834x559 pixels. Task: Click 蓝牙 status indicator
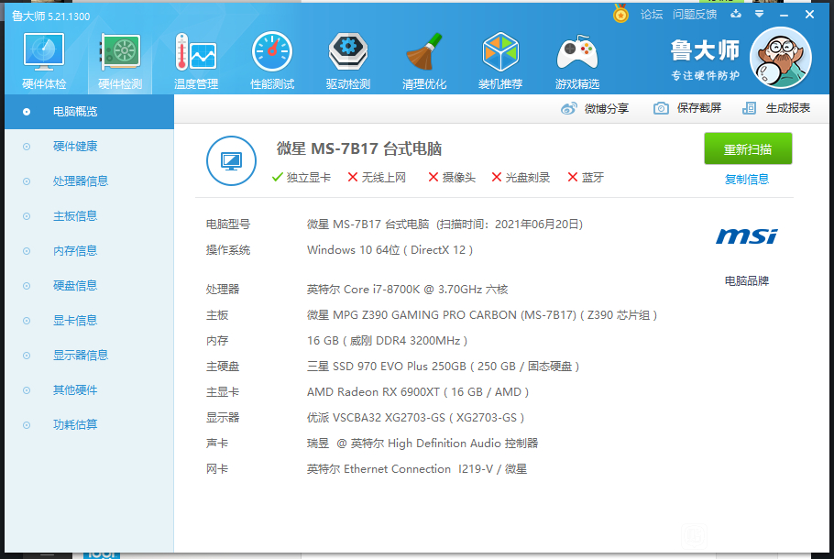586,178
